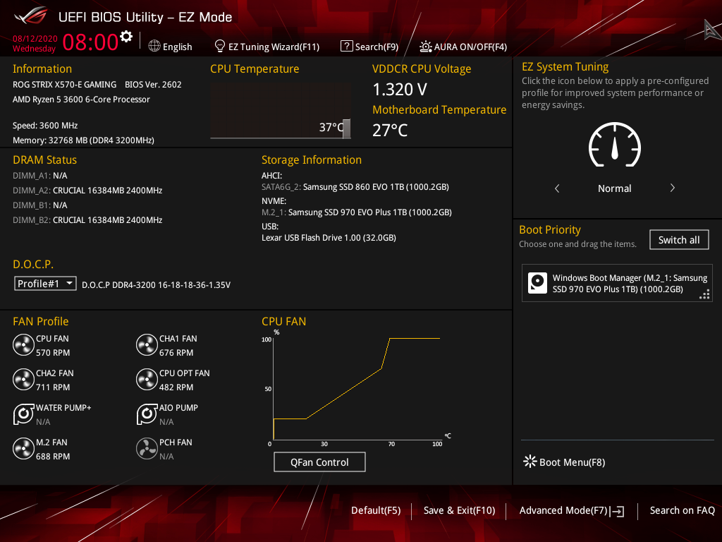Select the M.2 FAN icon
The height and width of the screenshot is (542, 722).
(23, 448)
